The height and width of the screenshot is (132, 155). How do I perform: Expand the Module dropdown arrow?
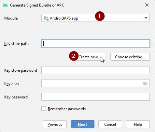pos(146,18)
